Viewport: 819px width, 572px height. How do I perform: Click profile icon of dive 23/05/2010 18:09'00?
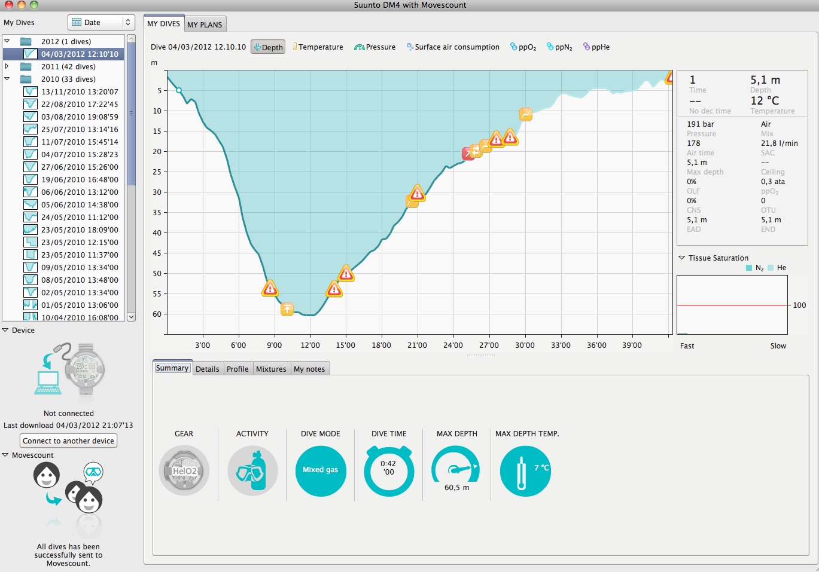pos(31,230)
